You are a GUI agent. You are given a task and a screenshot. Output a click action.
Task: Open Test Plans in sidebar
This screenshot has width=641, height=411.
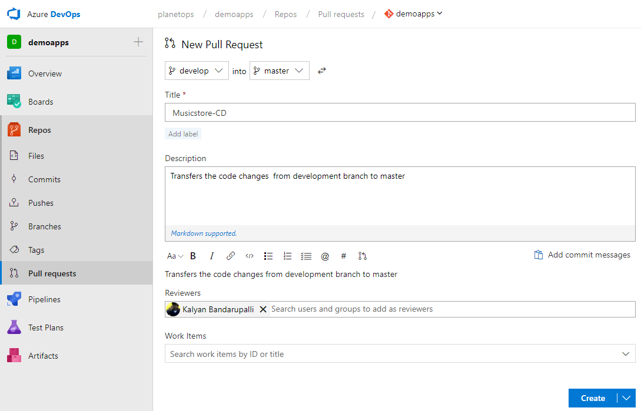point(77,328)
